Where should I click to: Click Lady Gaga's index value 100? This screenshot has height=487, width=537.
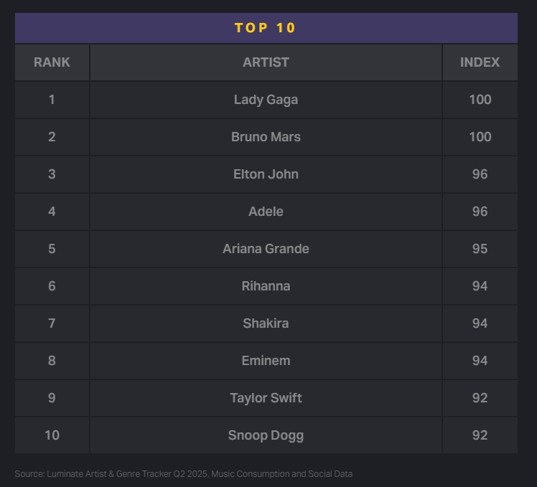[x=480, y=100]
